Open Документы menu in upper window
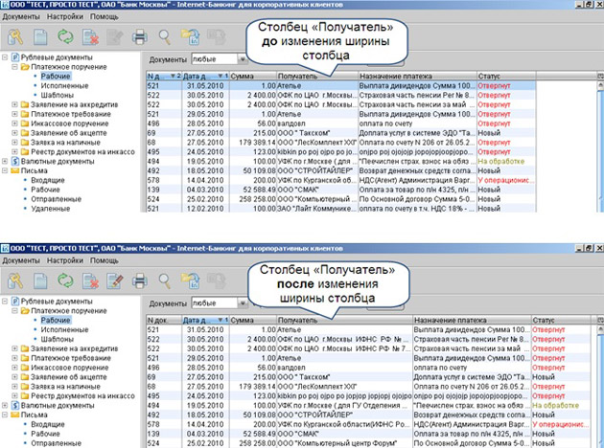Viewport: 604px width, 448px height. pyautogui.click(x=21, y=17)
